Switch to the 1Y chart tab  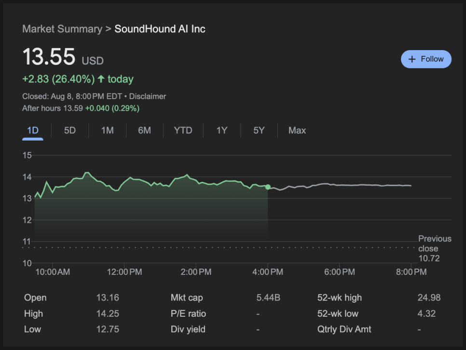222,130
